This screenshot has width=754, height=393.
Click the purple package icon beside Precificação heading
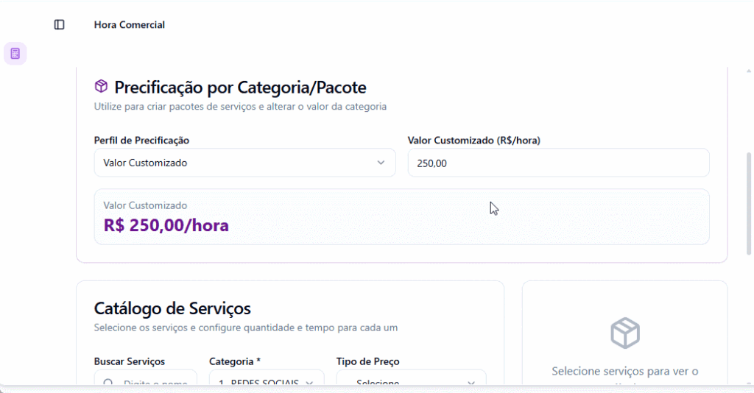coord(101,87)
